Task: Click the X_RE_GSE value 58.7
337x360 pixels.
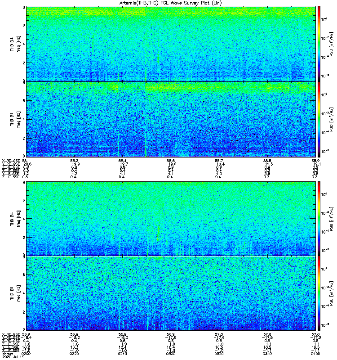Action: coord(219,161)
